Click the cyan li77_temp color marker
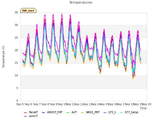 (x=121, y=113)
